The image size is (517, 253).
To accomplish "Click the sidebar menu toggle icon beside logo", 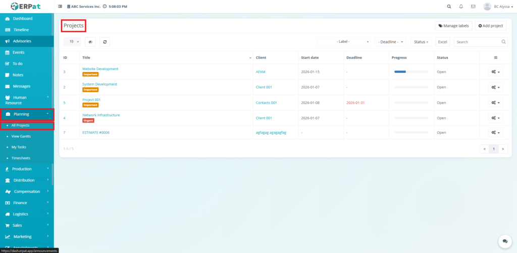I will tap(61, 7).
